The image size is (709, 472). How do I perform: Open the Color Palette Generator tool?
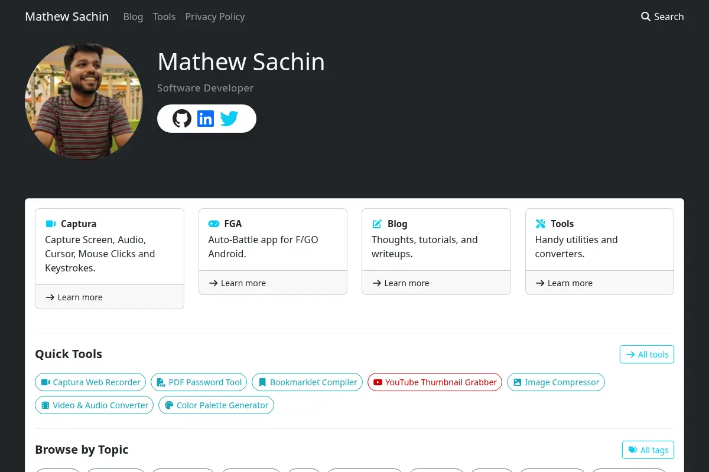(x=216, y=405)
